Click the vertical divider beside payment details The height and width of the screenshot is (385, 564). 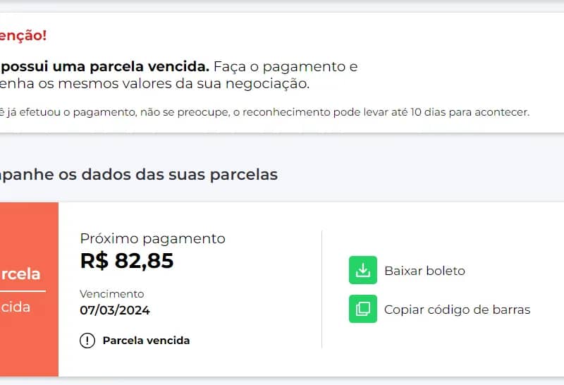321,289
